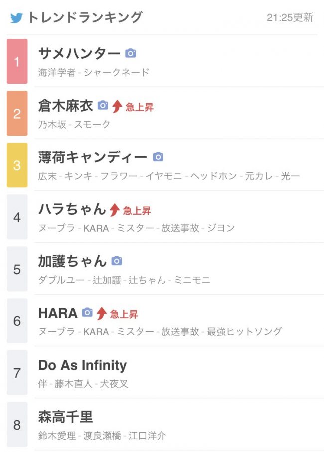The image size is (324, 452).
Task: Open related keyword 乃木坂
Action: (x=52, y=124)
